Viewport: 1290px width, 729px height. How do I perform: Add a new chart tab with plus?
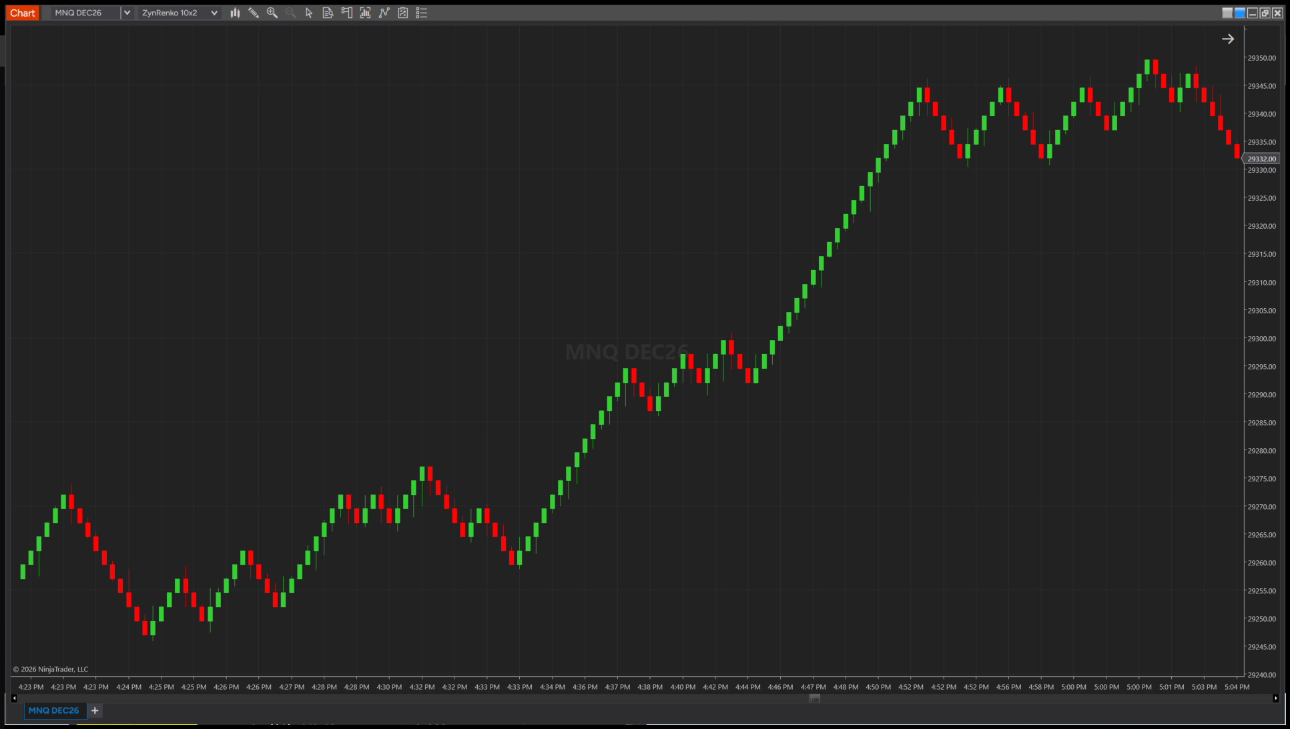[x=95, y=710]
